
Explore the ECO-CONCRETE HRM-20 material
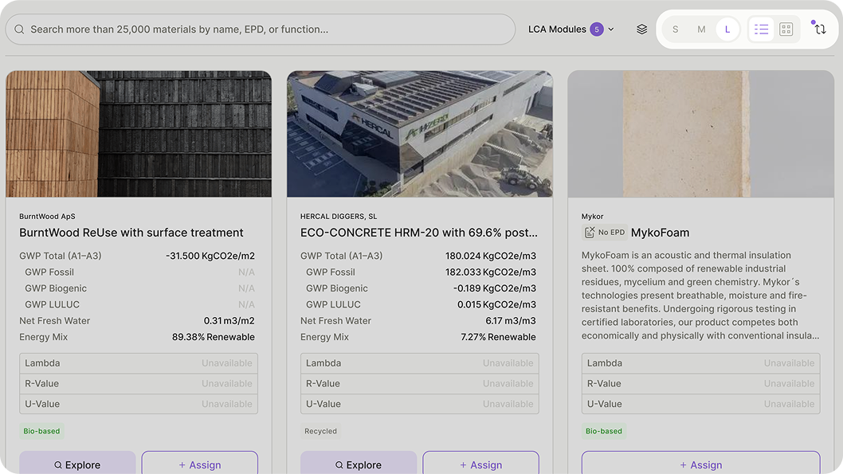[359, 464]
